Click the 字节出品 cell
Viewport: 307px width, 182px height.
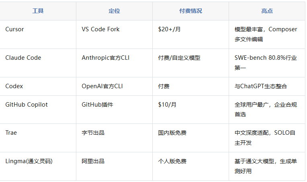[x=115, y=138]
